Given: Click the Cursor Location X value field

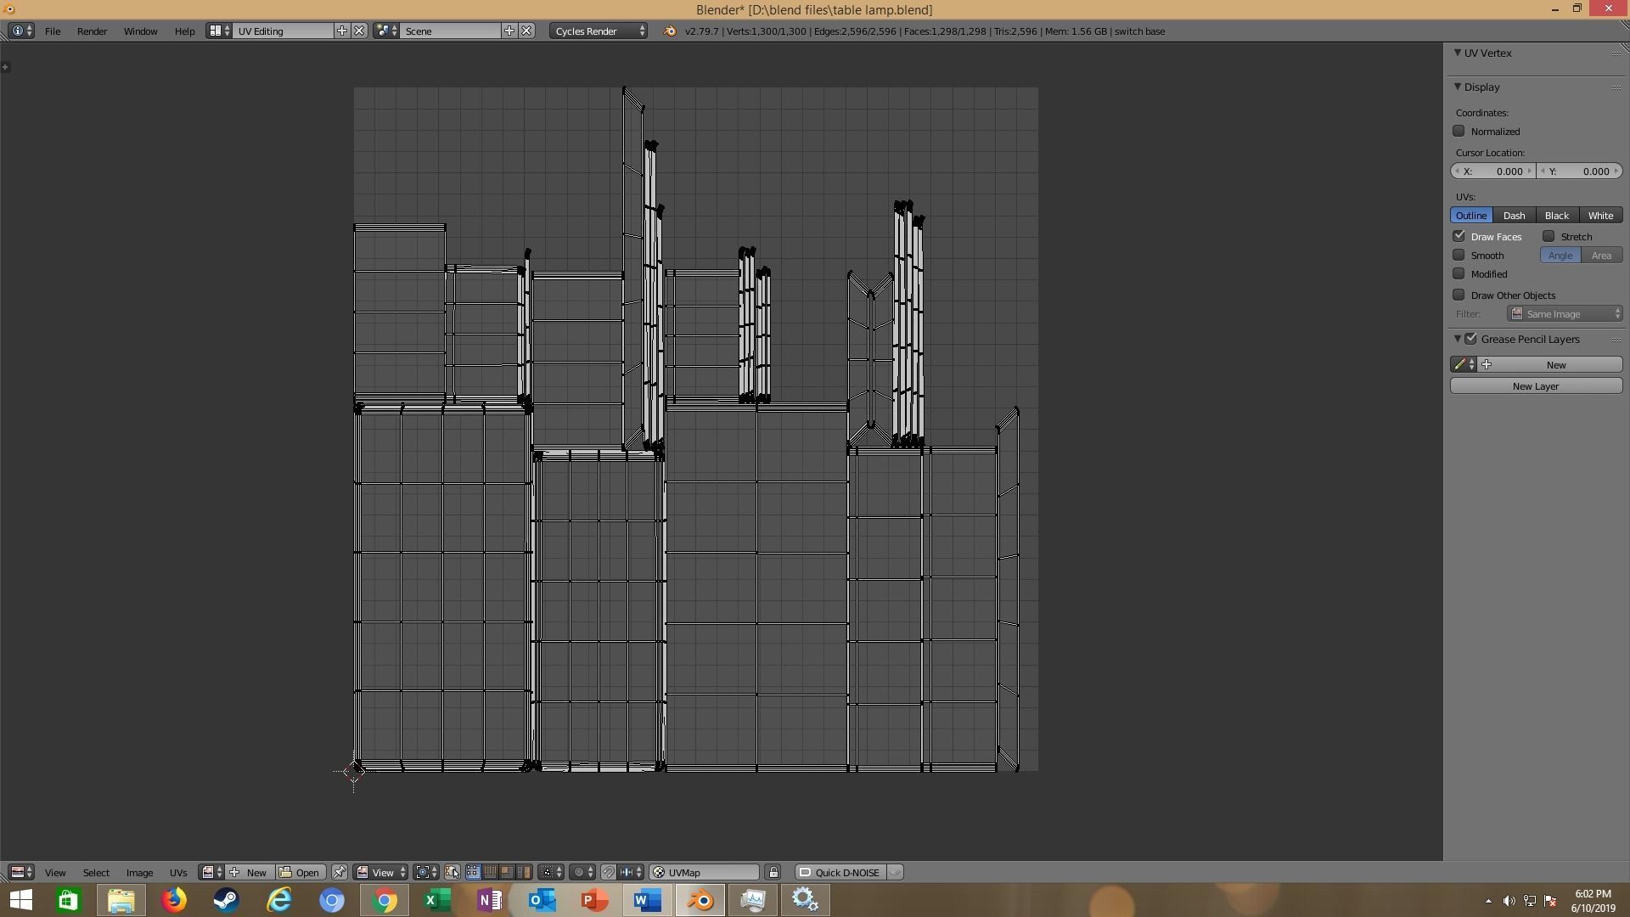Looking at the screenshot, I should pos(1494,171).
